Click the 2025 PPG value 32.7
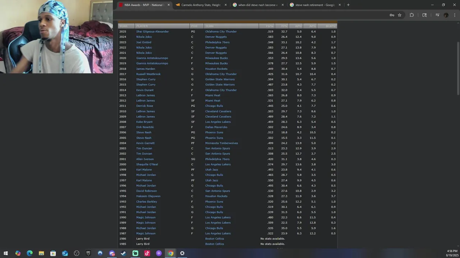 pos(284,32)
